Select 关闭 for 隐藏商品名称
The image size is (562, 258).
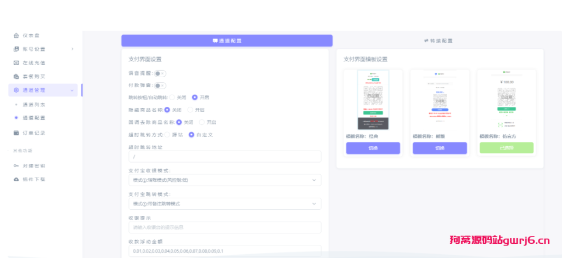pos(167,110)
